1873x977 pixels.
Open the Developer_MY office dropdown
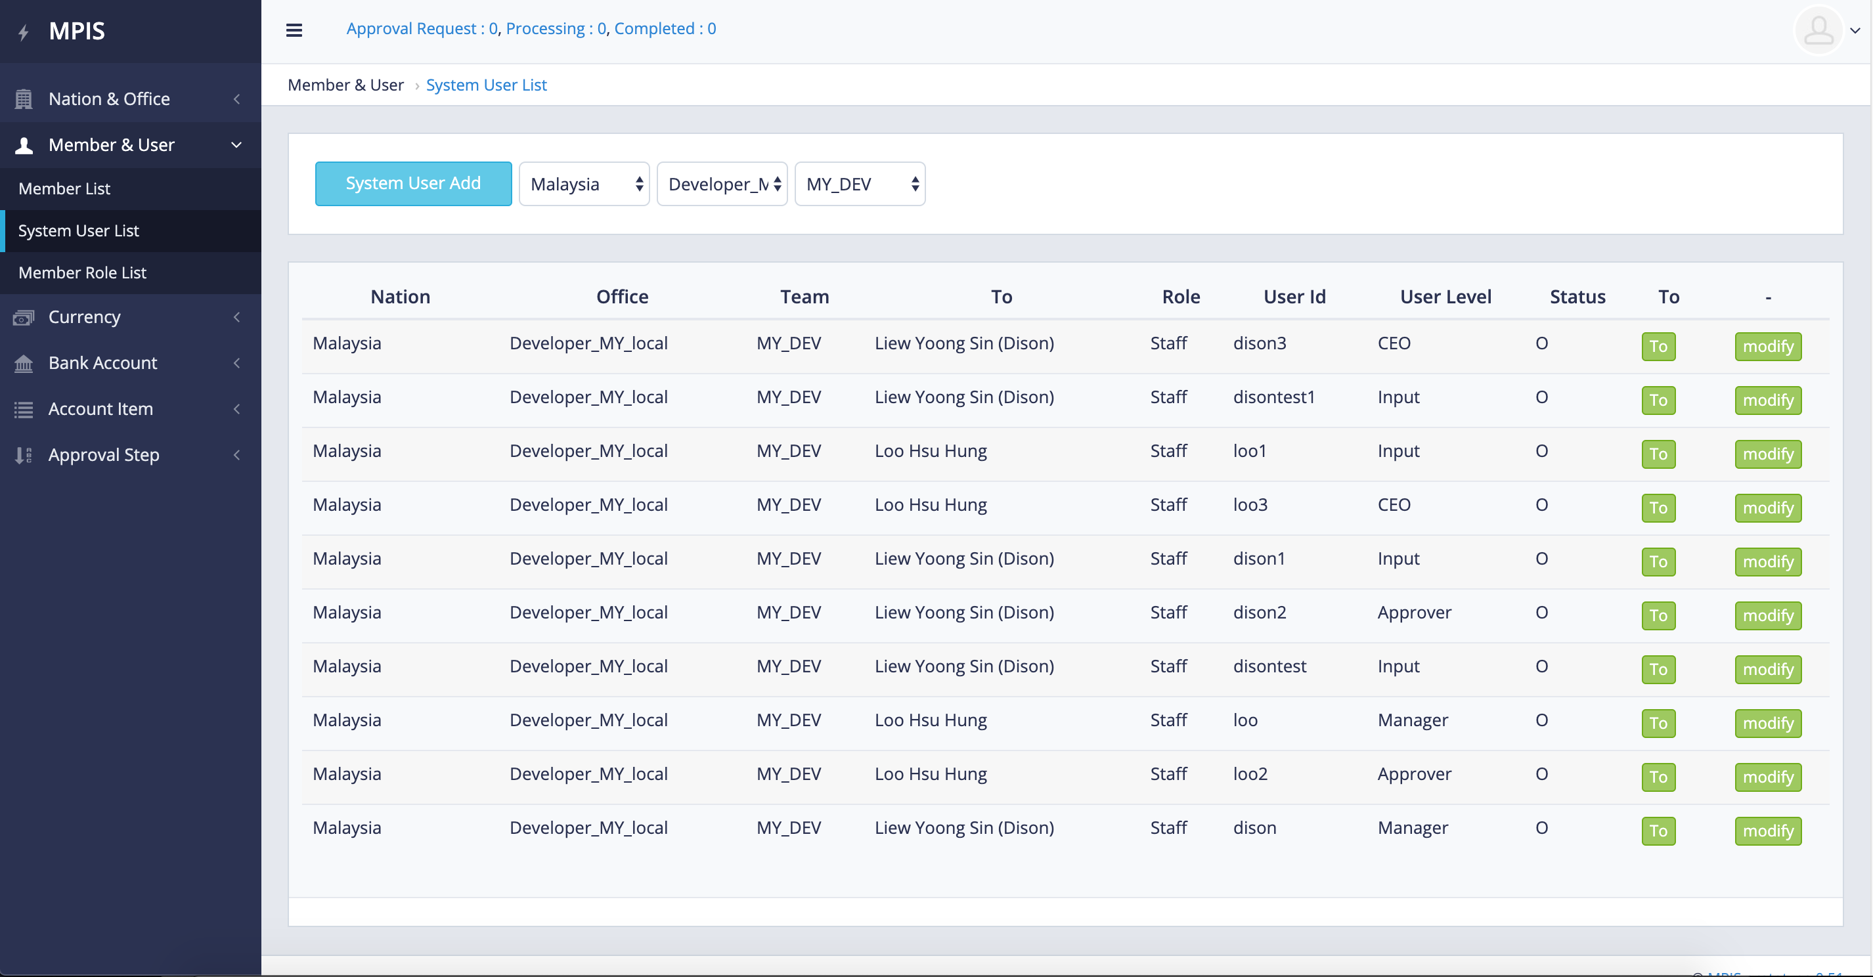click(722, 183)
